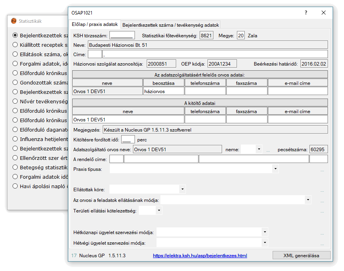344x271 pixels.
Task: Click the 'A kitöltő adatai' section header
Action: (200, 103)
